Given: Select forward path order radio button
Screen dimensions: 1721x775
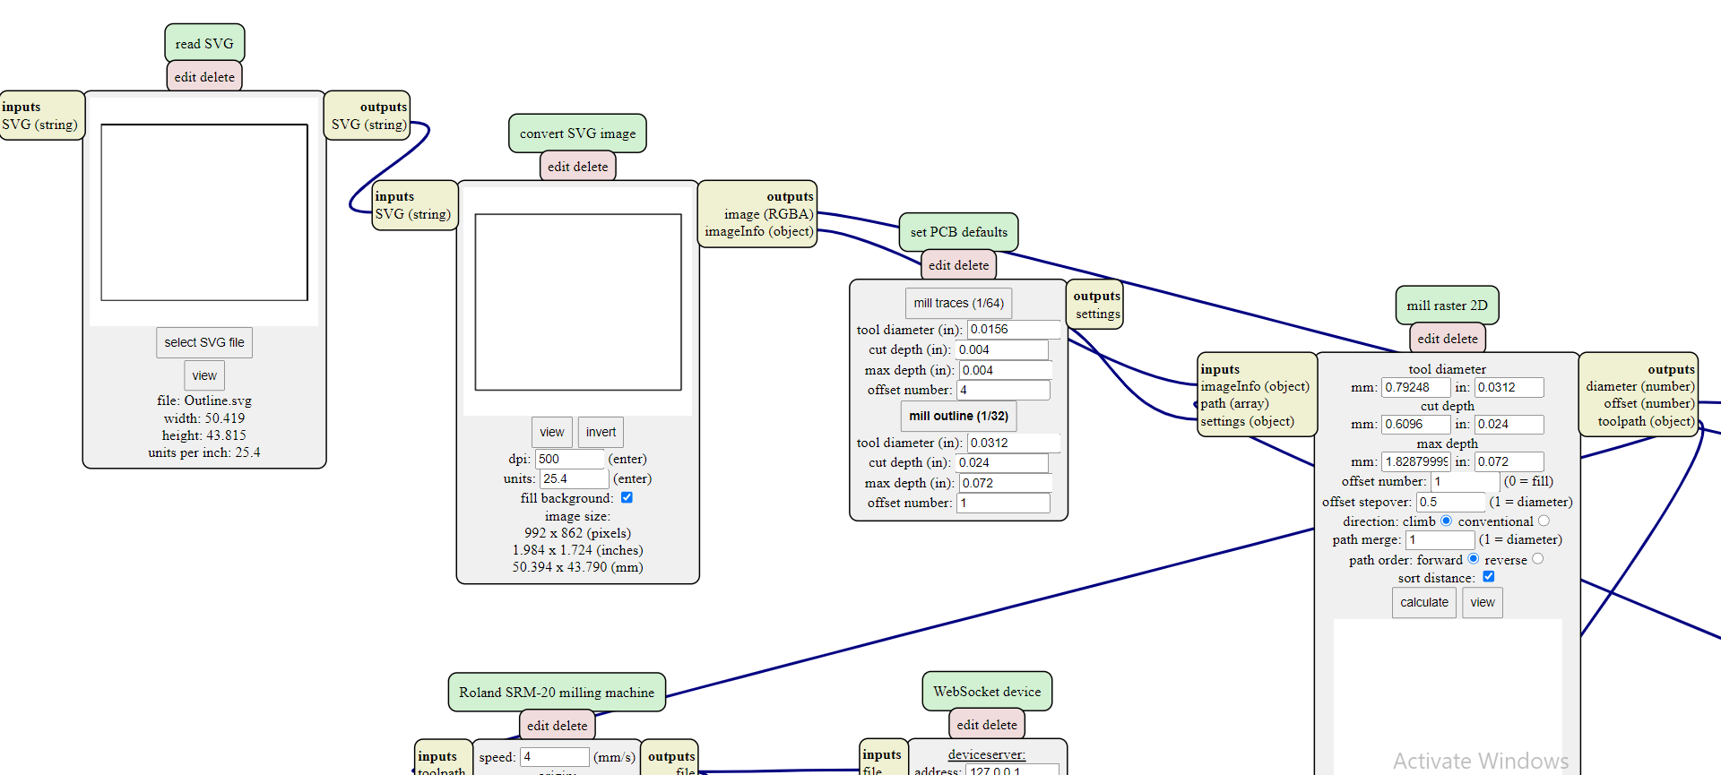Looking at the screenshot, I should coord(1473,559).
